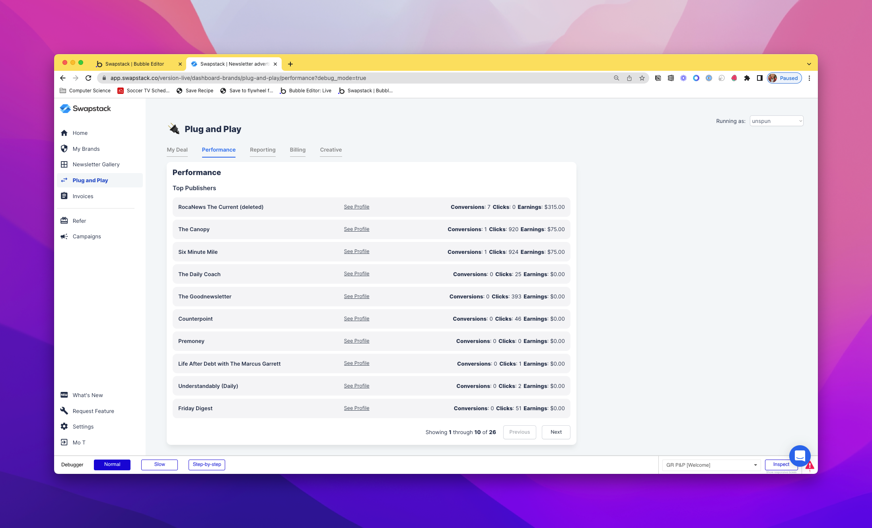Viewport: 872px width, 528px height.
Task: Toggle Normal debugger mode
Action: [112, 464]
